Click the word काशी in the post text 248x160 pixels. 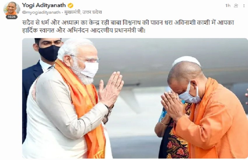click(x=204, y=22)
